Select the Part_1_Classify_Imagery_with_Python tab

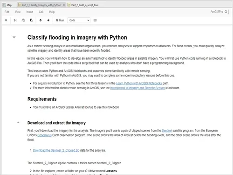click(x=41, y=5)
